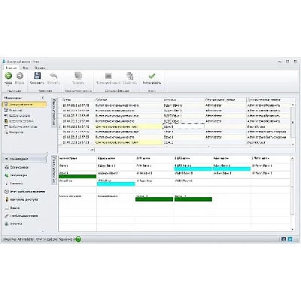Switch to the second ribbon tab
The height and width of the screenshot is (301, 301).
[x=26, y=68]
